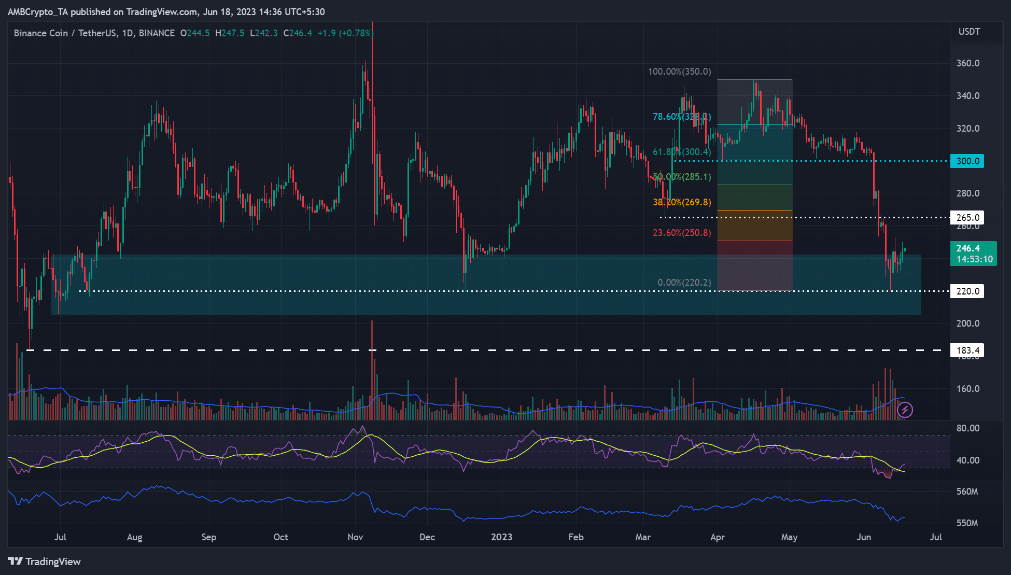The width and height of the screenshot is (1011, 575).
Task: Click the 40.00 RSI axis value
Action: pos(968,460)
